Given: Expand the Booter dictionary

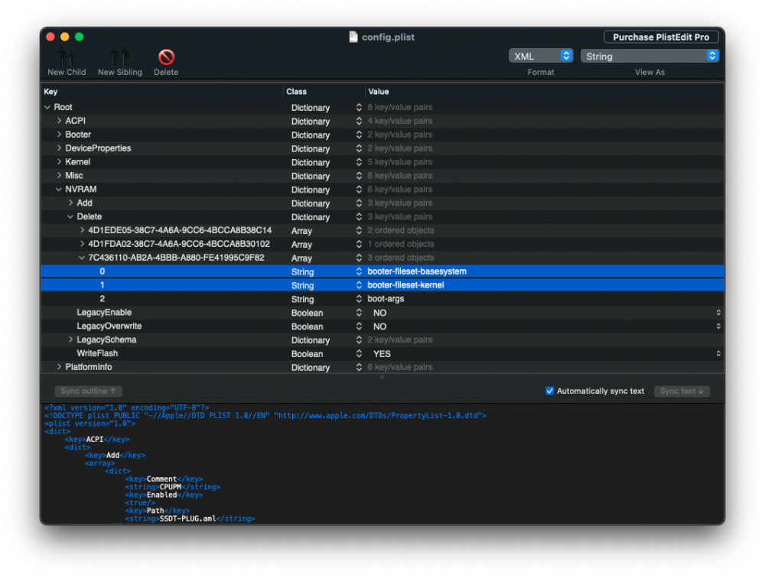Looking at the screenshot, I should pos(59,134).
